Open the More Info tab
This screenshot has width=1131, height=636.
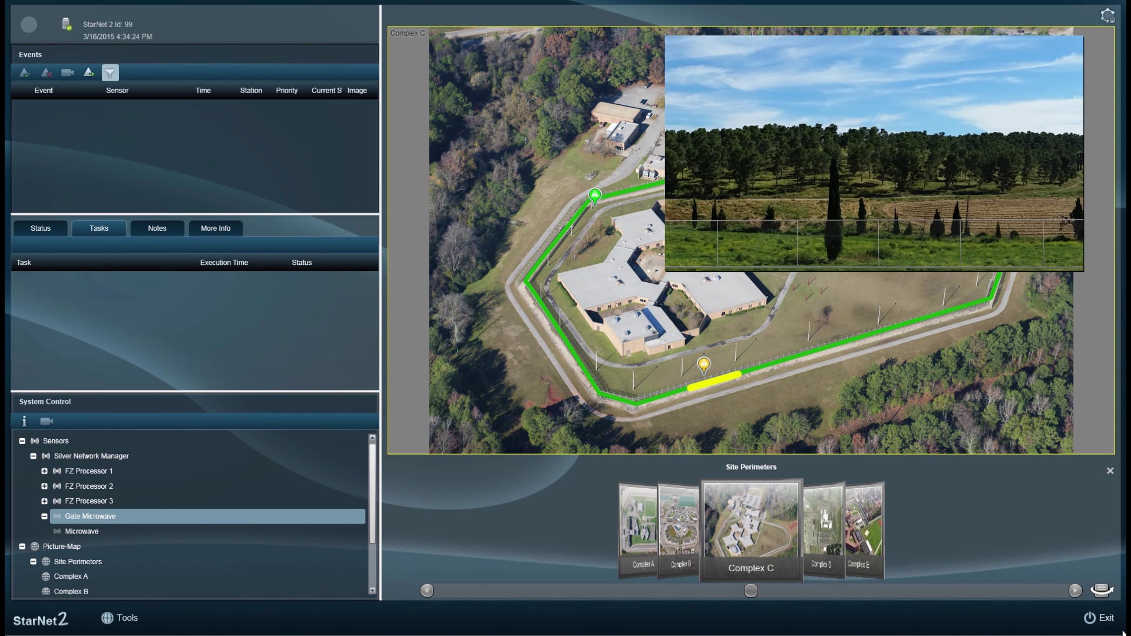click(215, 228)
